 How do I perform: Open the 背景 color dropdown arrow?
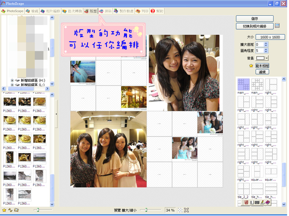coord(267,58)
